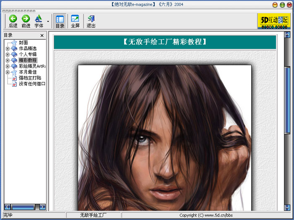Open the 作品精选 entry
294x220 pixels.
(x=28, y=49)
